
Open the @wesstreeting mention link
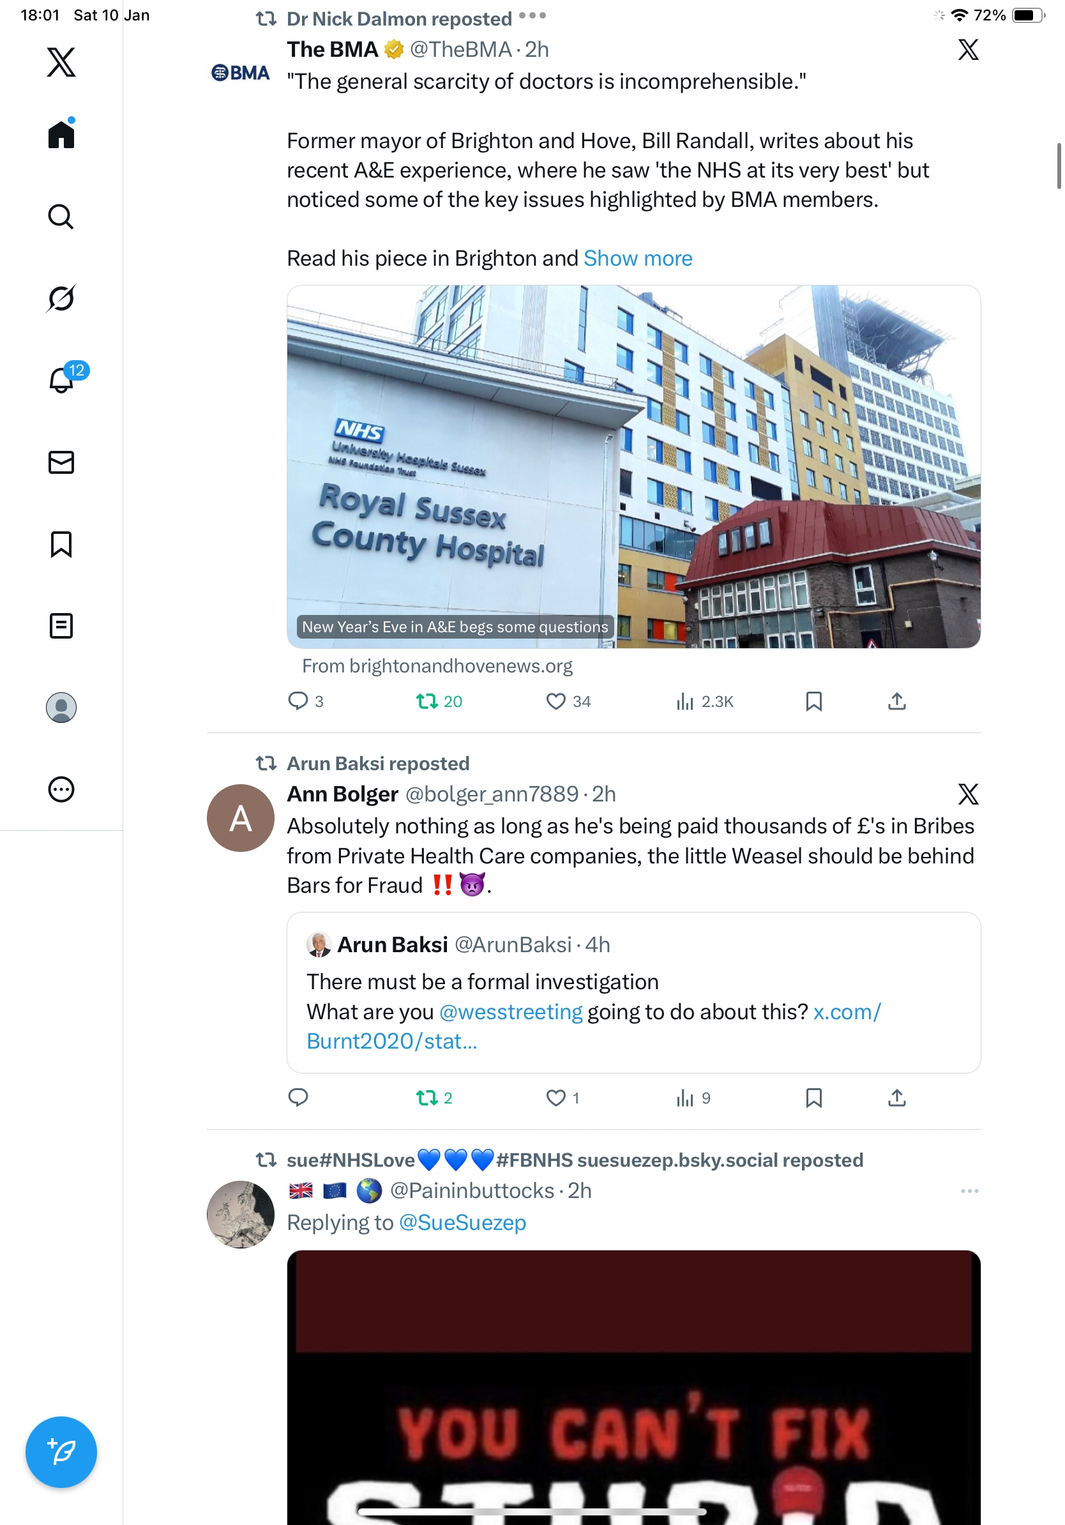pos(511,1012)
